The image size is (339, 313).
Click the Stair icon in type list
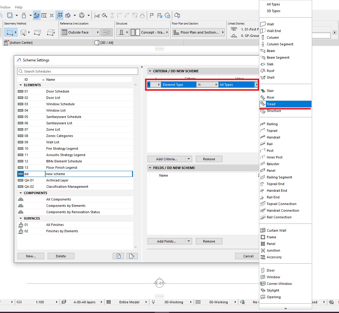[263, 91]
